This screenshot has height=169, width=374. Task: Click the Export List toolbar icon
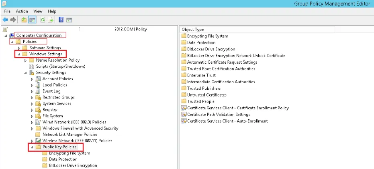[50, 20]
